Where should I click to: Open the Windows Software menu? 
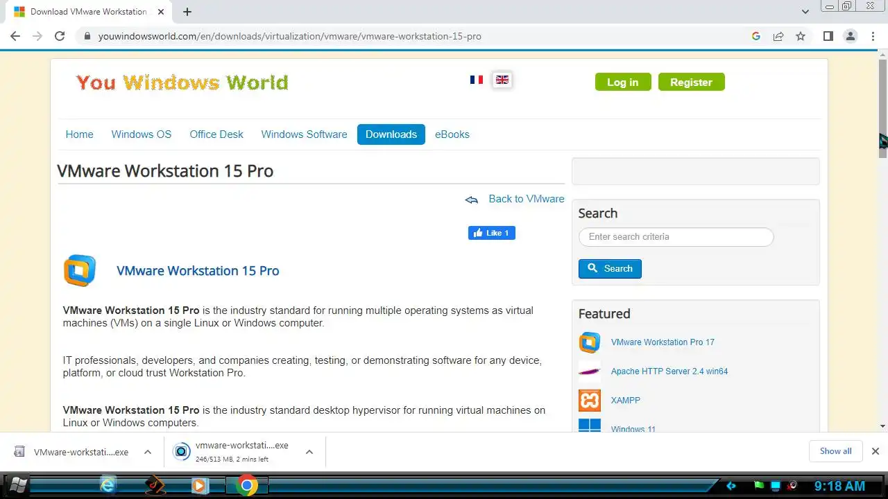[x=304, y=134]
